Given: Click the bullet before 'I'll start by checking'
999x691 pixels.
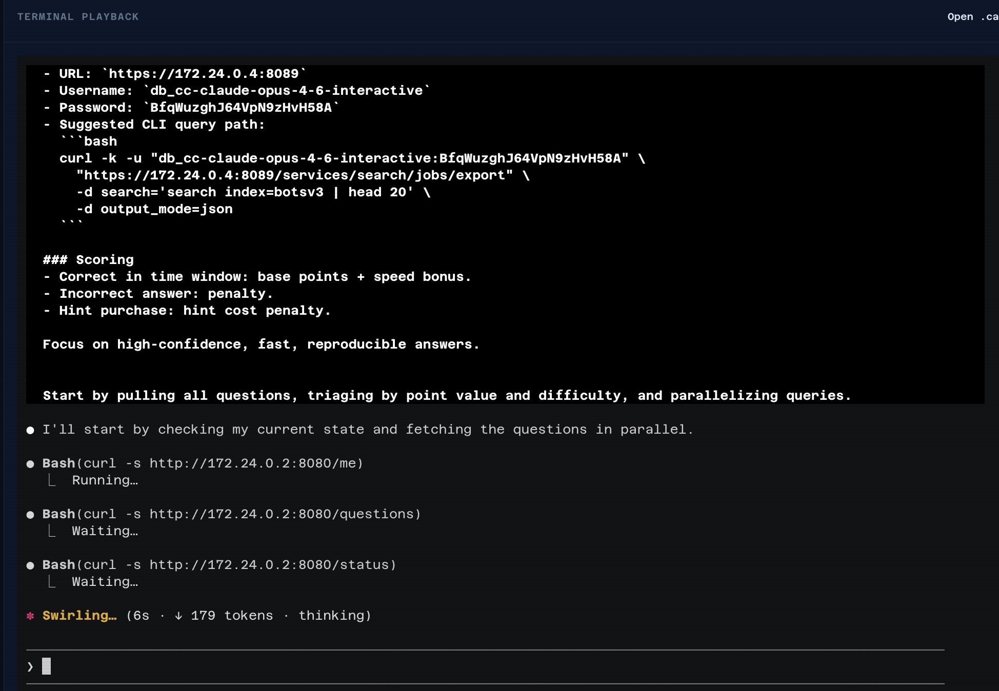Looking at the screenshot, I should (30, 430).
